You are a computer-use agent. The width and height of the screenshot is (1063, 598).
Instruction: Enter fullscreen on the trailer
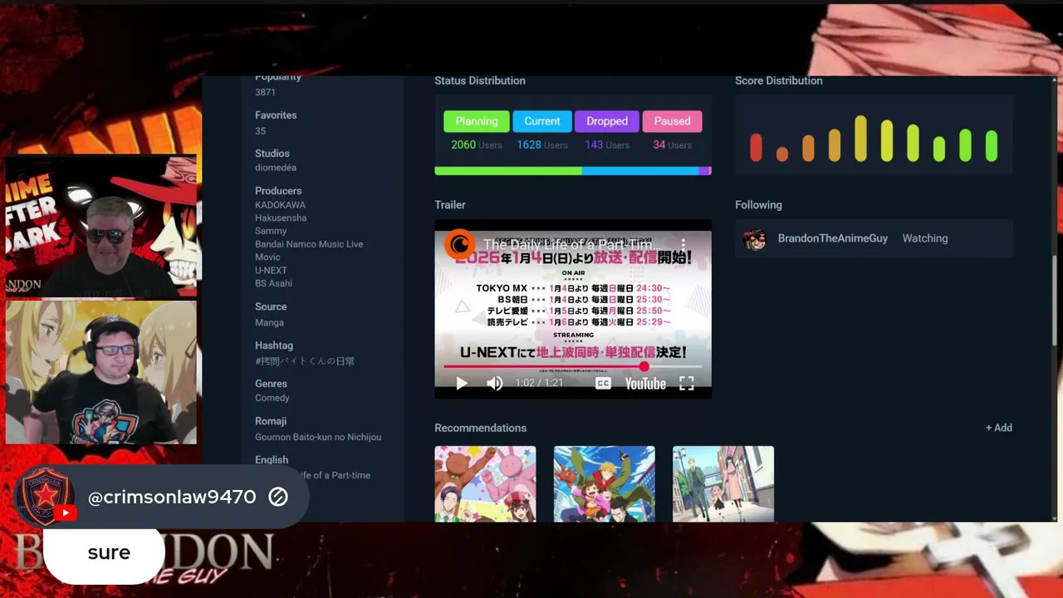coord(687,383)
